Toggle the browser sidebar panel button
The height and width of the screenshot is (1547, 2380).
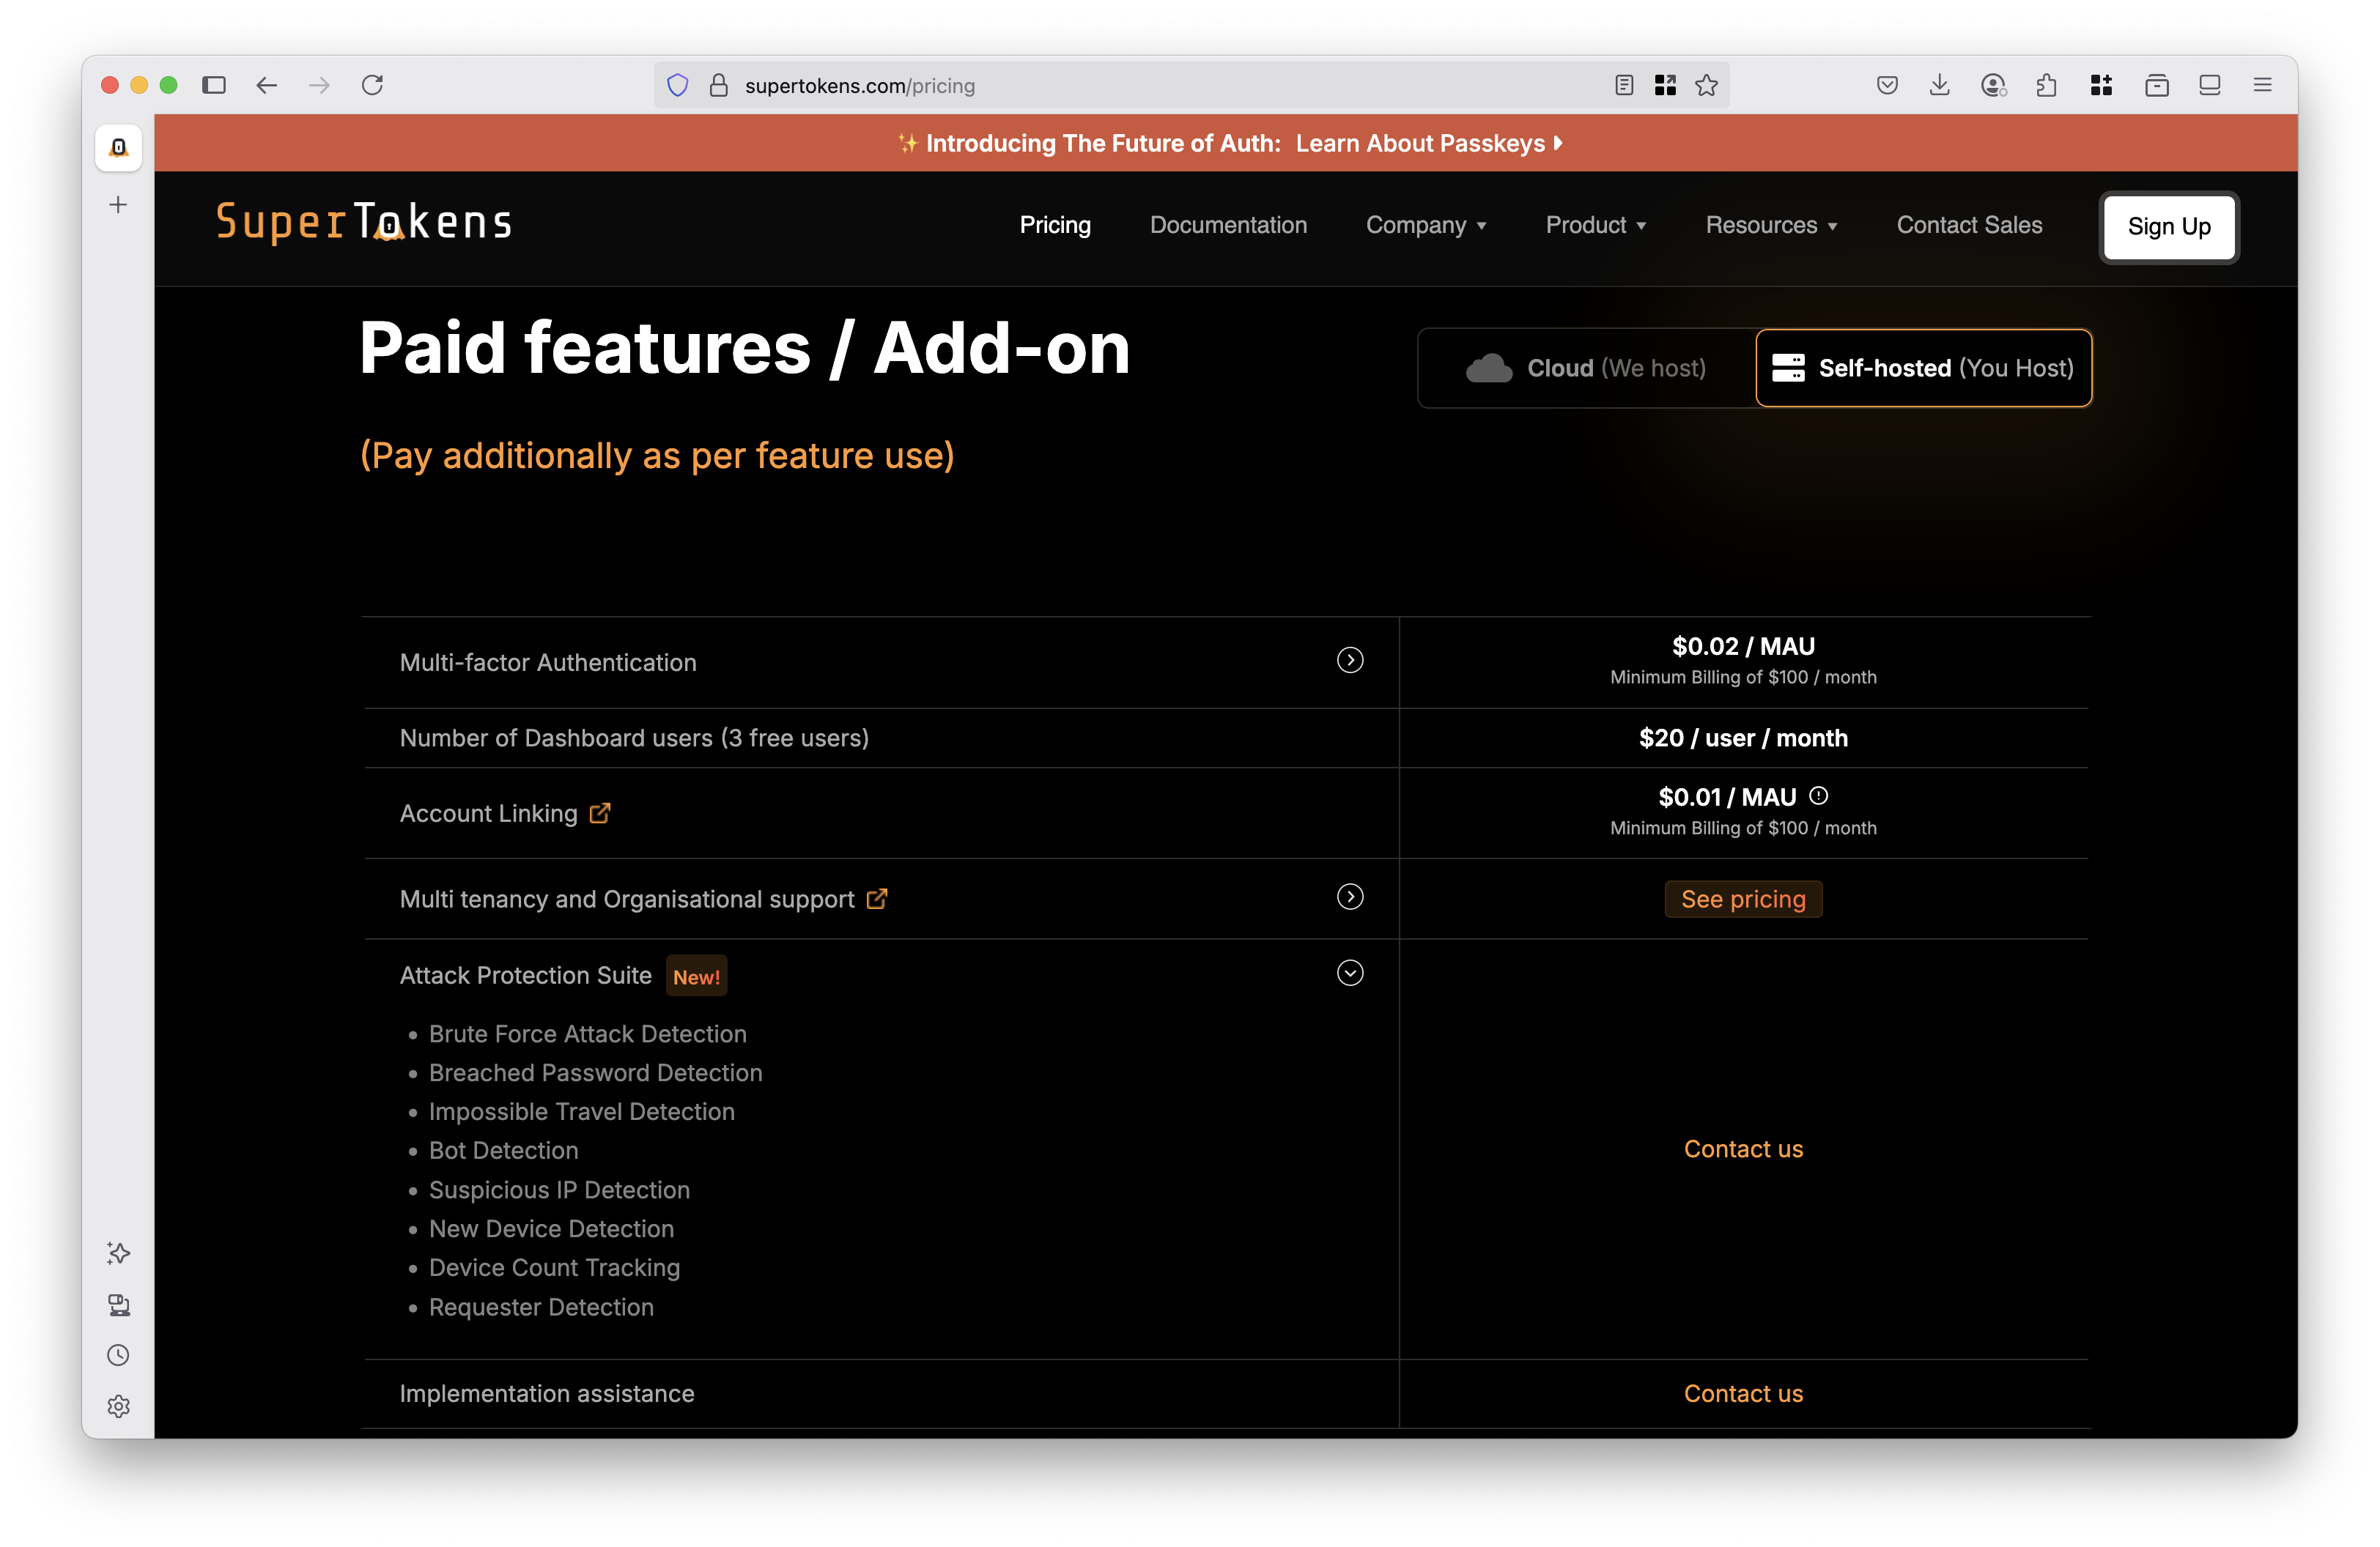pyautogui.click(x=214, y=86)
